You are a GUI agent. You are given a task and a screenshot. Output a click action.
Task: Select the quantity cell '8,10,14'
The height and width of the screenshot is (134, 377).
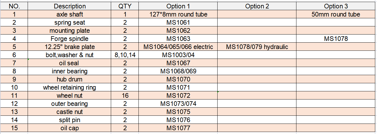point(125,55)
